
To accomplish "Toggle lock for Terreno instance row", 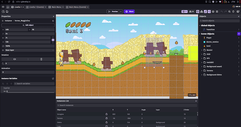I will 107,118.
